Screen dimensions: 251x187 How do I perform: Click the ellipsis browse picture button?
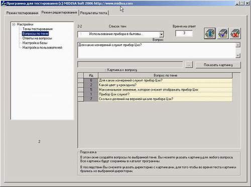[189, 65]
